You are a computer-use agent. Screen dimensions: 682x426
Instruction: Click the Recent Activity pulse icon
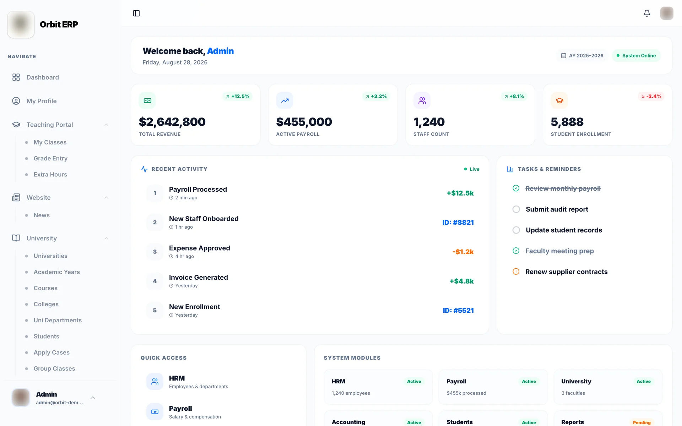144,169
